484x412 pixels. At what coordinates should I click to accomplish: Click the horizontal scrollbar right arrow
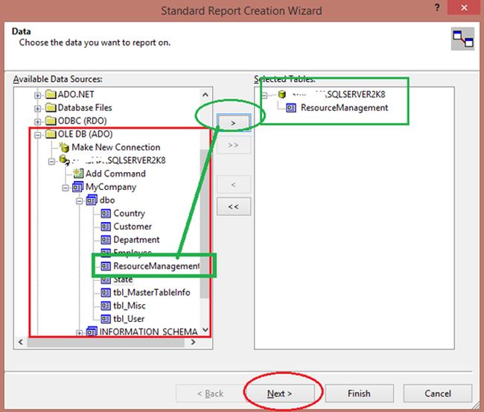[194, 342]
